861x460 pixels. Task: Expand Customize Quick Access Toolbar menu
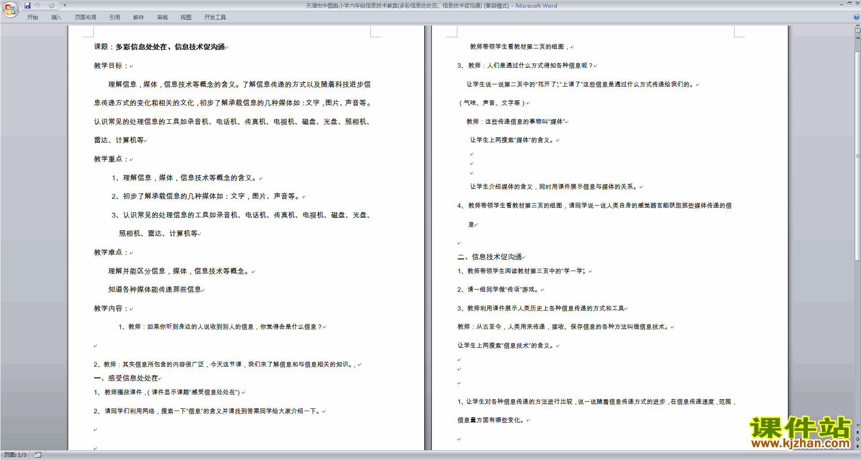tap(65, 5)
